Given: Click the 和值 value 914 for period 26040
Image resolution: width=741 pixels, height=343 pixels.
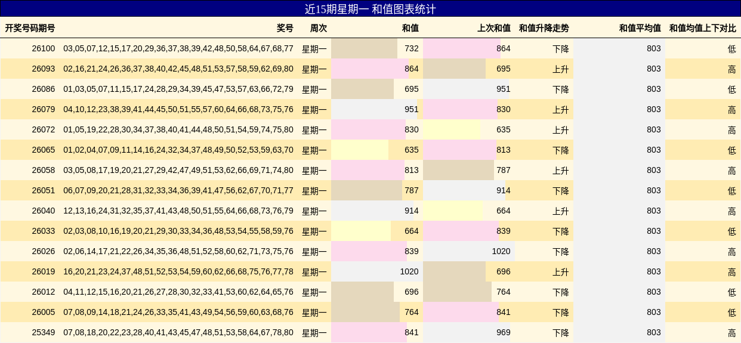Looking at the screenshot, I should coord(412,211).
